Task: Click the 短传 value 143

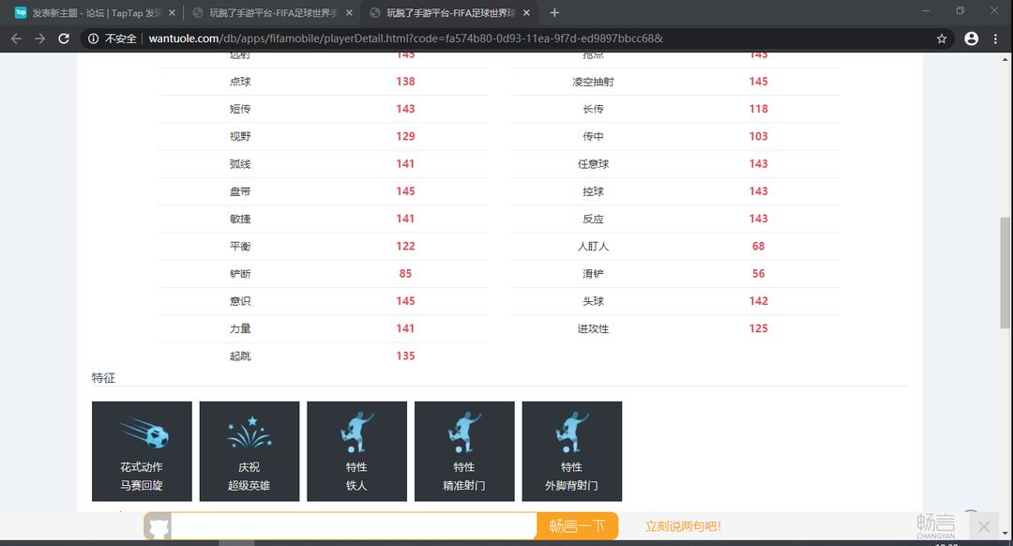Action: click(406, 109)
